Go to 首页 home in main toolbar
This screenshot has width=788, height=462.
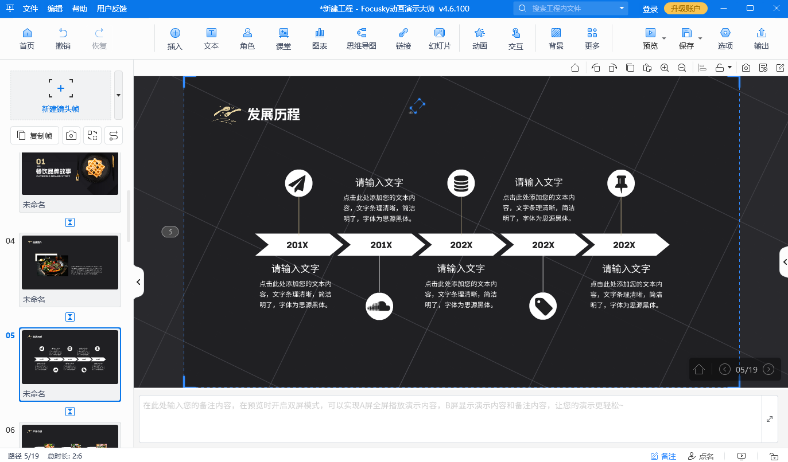point(27,38)
